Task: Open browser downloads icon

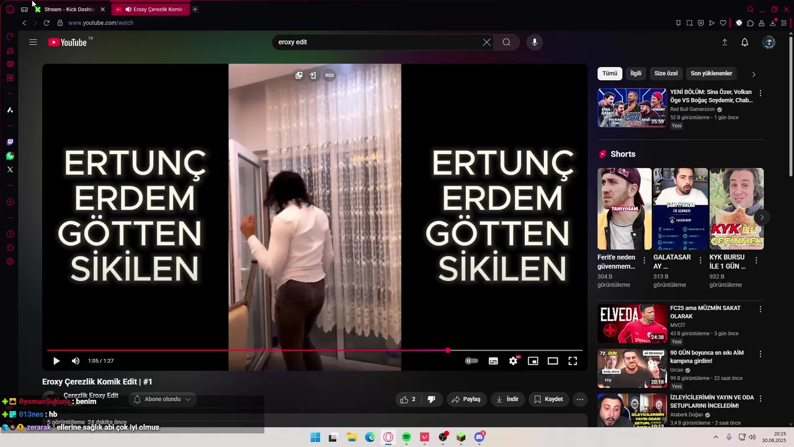Action: 774,23
